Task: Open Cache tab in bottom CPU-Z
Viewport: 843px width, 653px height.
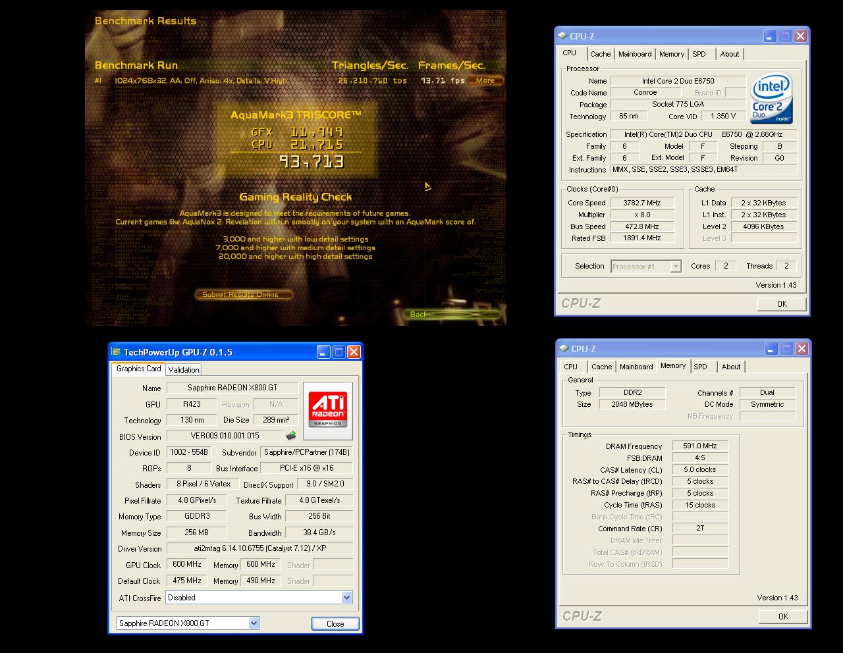Action: pyautogui.click(x=602, y=367)
